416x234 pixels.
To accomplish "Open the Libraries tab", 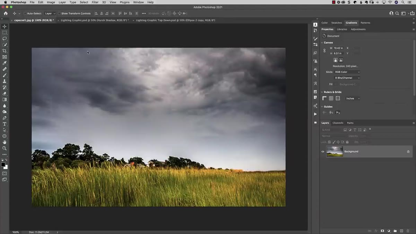I will [342, 29].
